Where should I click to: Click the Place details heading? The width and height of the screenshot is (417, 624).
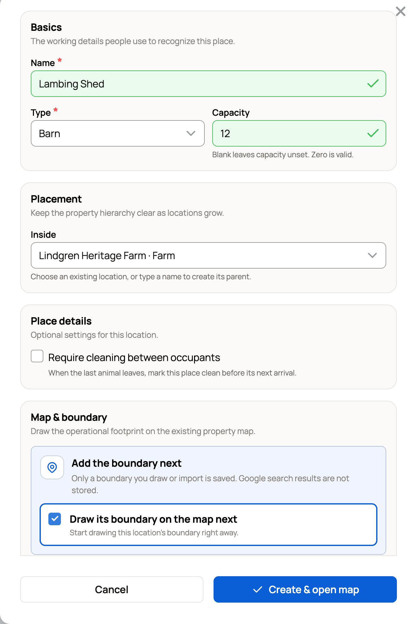[x=61, y=321]
